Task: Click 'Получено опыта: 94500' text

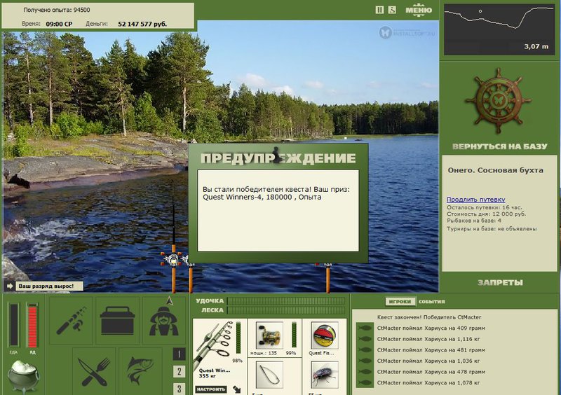Action: (x=57, y=10)
